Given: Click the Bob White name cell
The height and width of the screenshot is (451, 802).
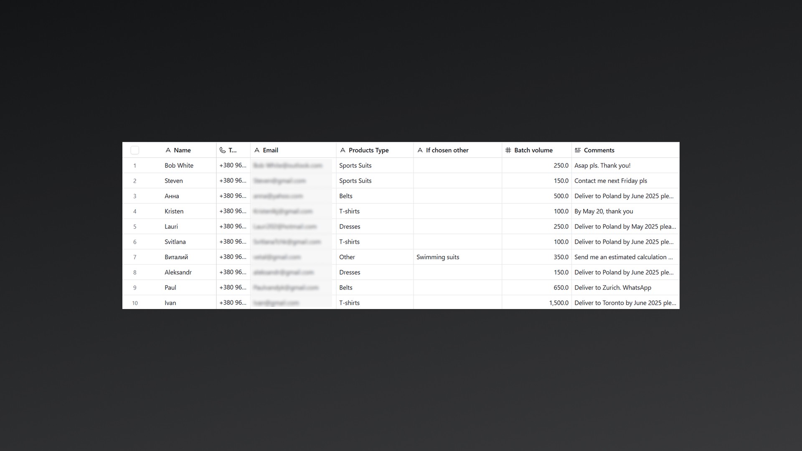Looking at the screenshot, I should pyautogui.click(x=179, y=166).
